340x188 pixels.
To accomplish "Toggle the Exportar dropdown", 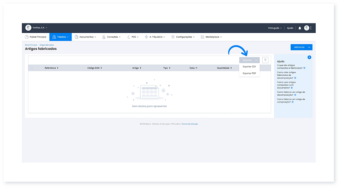I will click(249, 60).
